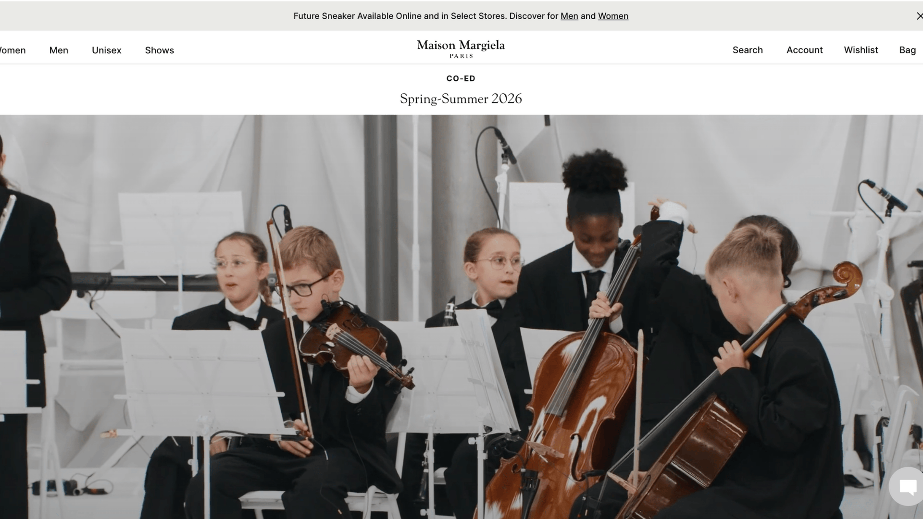Viewport: 923px width, 519px height.
Task: Click the Maison Margiela Paris logo
Action: pyautogui.click(x=461, y=49)
